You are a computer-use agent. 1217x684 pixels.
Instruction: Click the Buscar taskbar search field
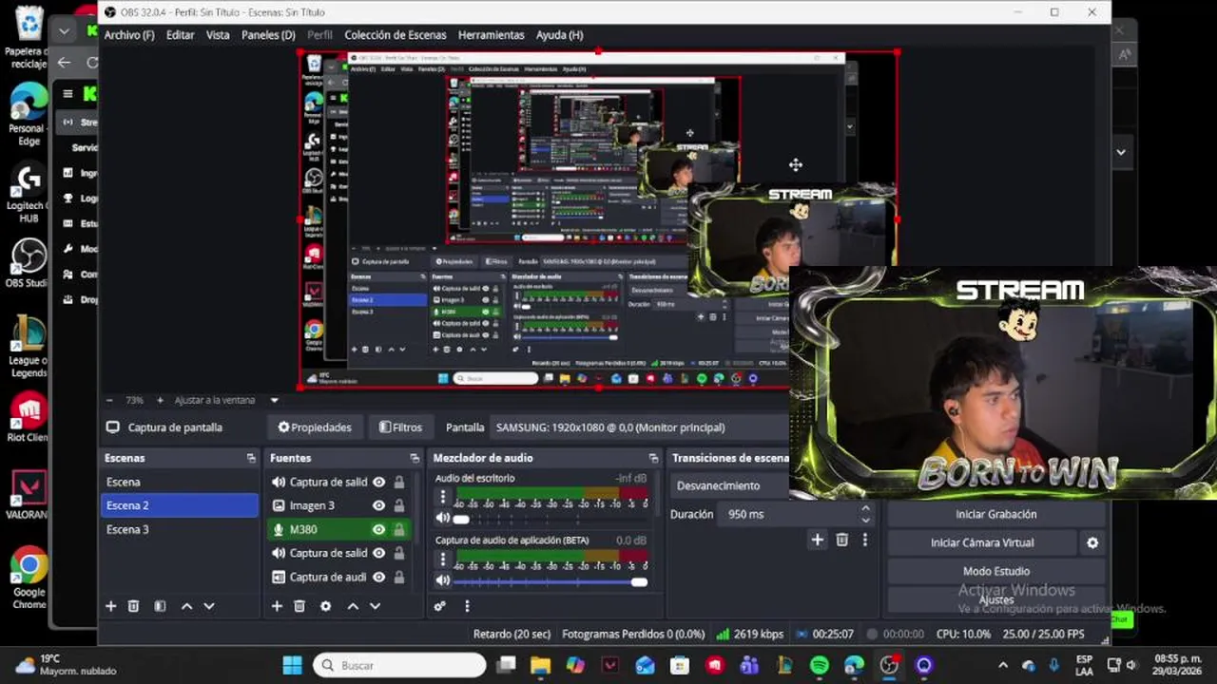400,665
